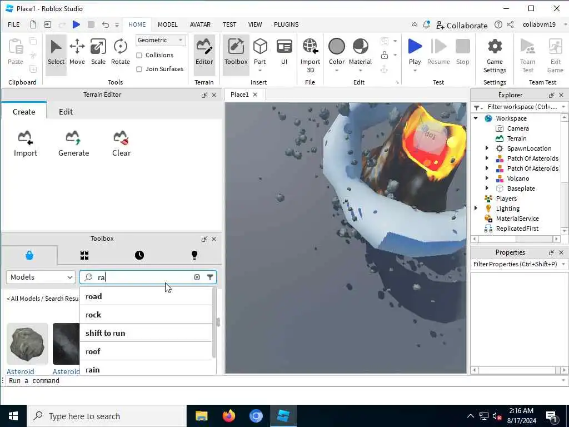Open the Geometric mode dropdown
This screenshot has height=427, width=569.
(161, 40)
